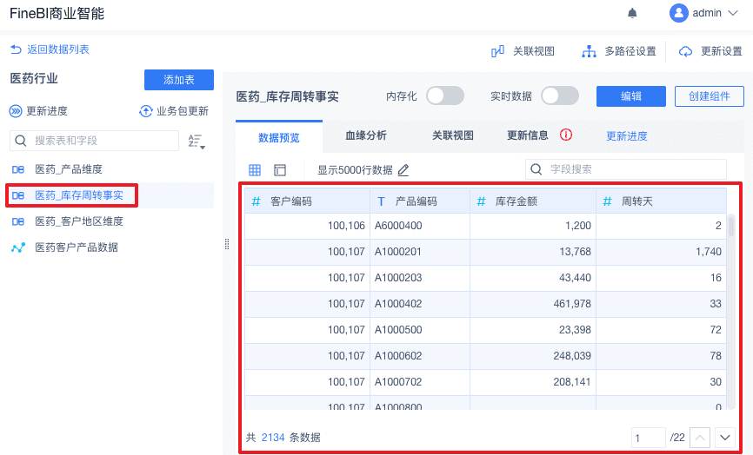Click the # numeric type icon of 周转天

[608, 201]
